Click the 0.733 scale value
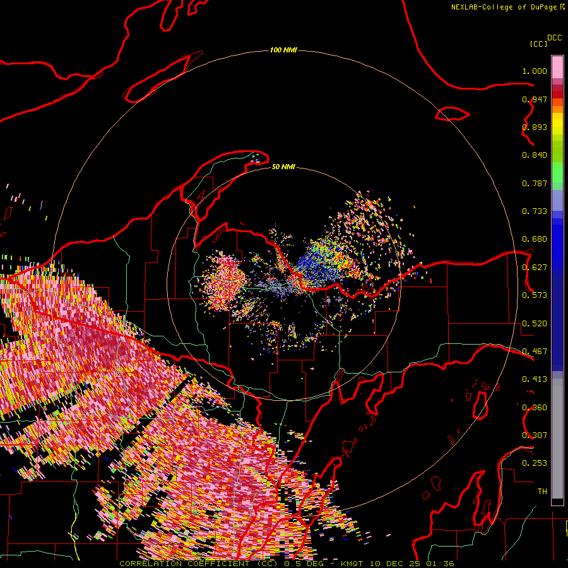The width and height of the screenshot is (568, 568). click(535, 211)
